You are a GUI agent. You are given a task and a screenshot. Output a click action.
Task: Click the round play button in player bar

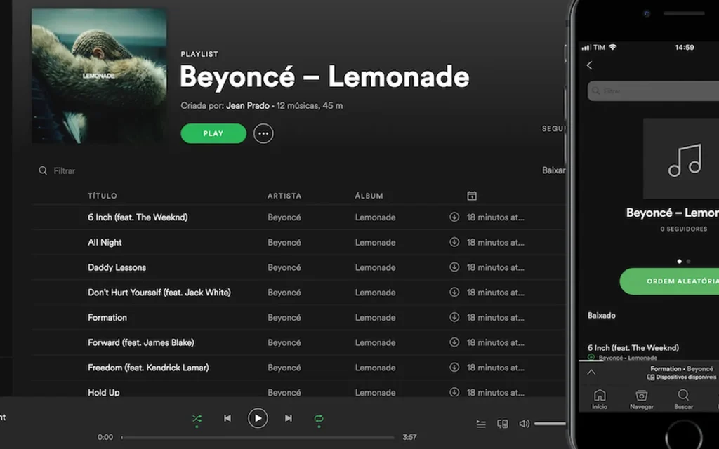(258, 418)
